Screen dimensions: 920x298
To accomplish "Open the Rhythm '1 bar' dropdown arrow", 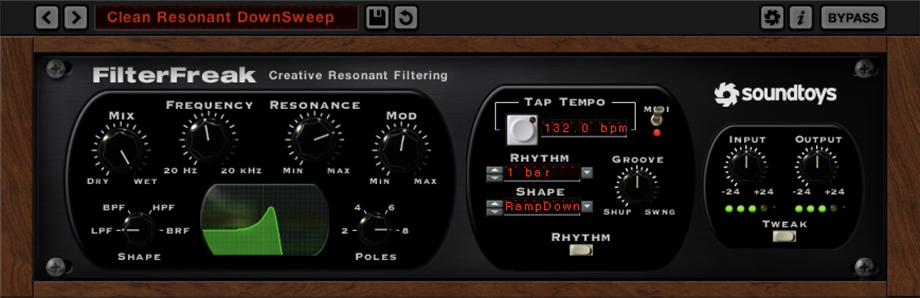I will (x=588, y=173).
